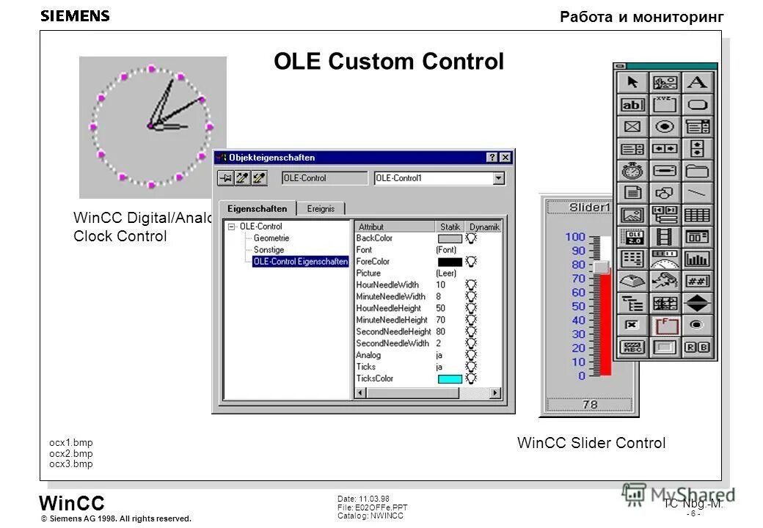763x528 pixels.
Task: Select the letter A label tool
Action: pyautogui.click(x=697, y=82)
